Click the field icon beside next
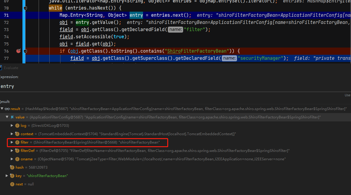The width and height of the screenshot is (351, 195). pos(12,184)
